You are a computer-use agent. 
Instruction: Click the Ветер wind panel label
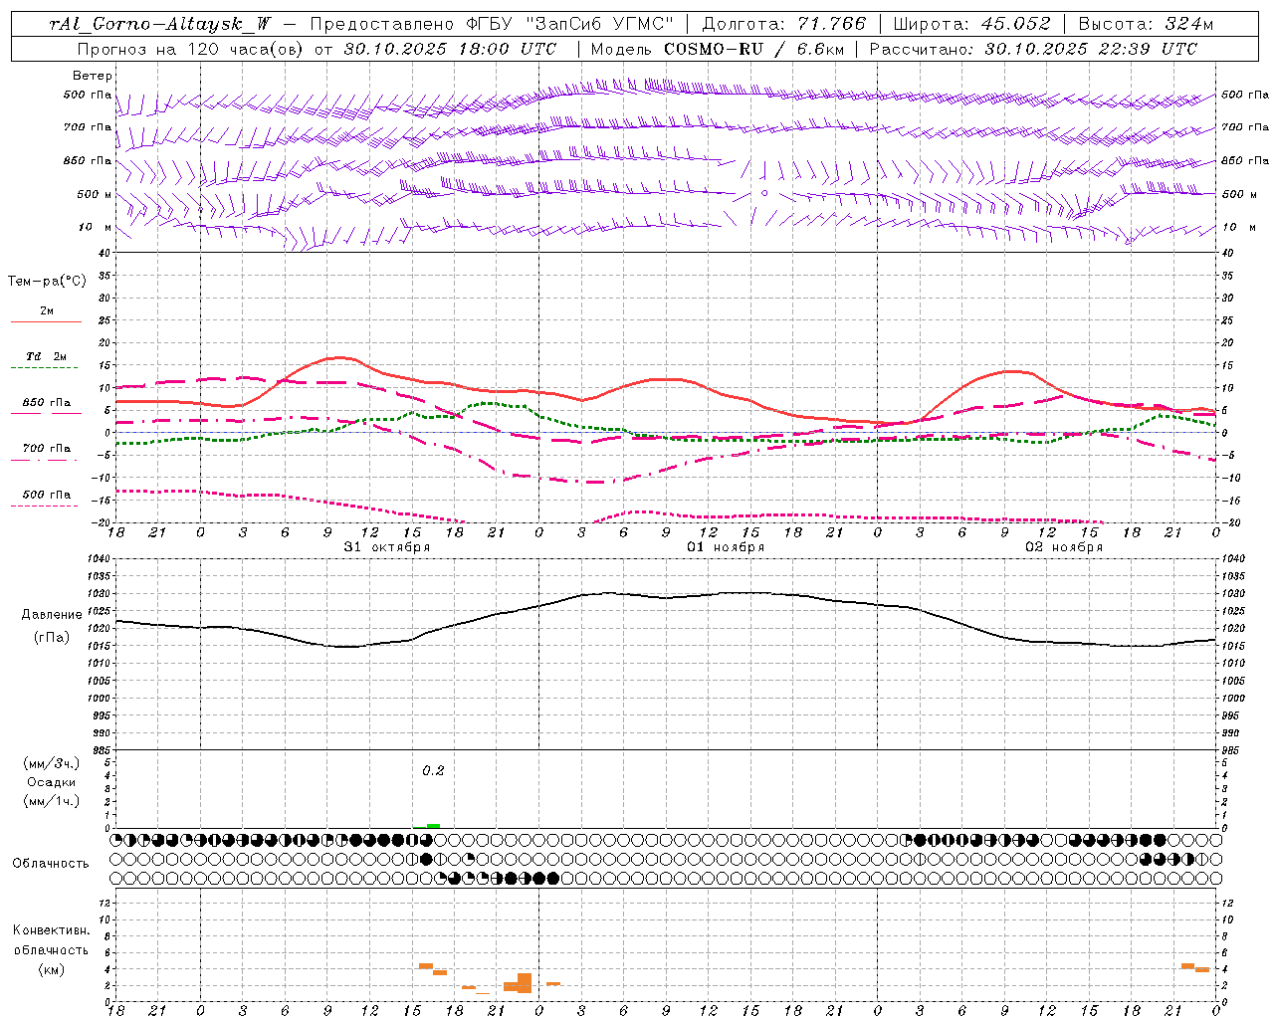pos(93,76)
